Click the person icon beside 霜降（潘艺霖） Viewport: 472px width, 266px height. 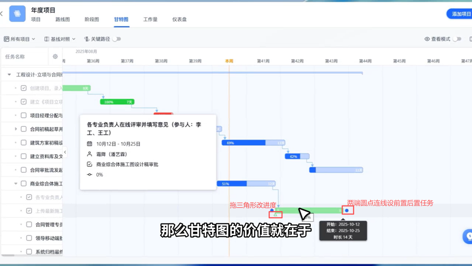tap(89, 154)
